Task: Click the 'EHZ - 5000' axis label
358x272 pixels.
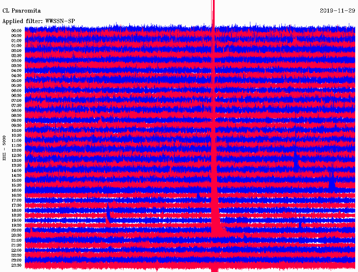Action: pyautogui.click(x=4, y=148)
